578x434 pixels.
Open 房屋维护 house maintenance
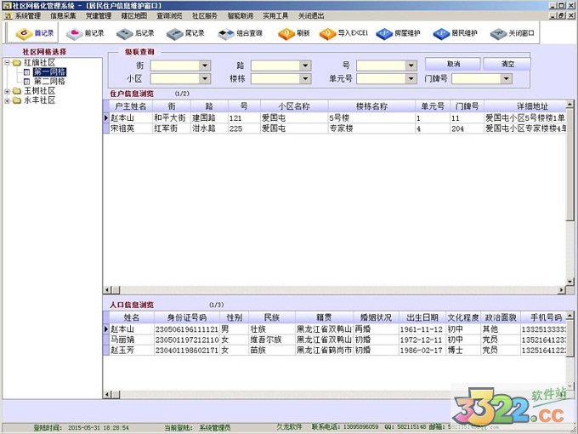coord(402,34)
